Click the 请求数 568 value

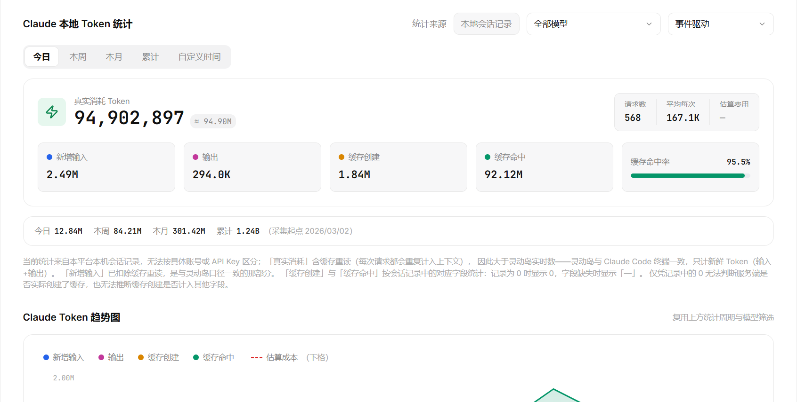633,118
